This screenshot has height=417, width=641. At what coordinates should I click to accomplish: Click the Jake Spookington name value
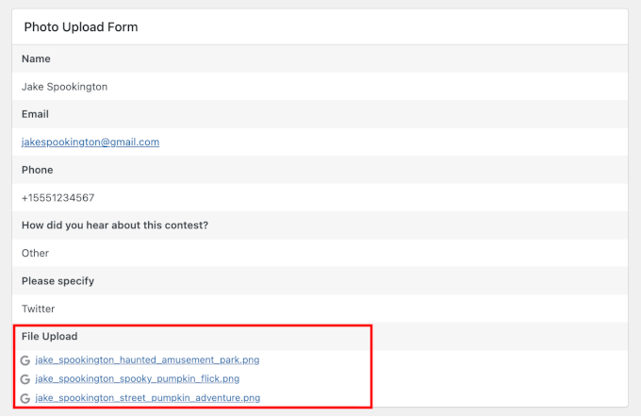[64, 87]
